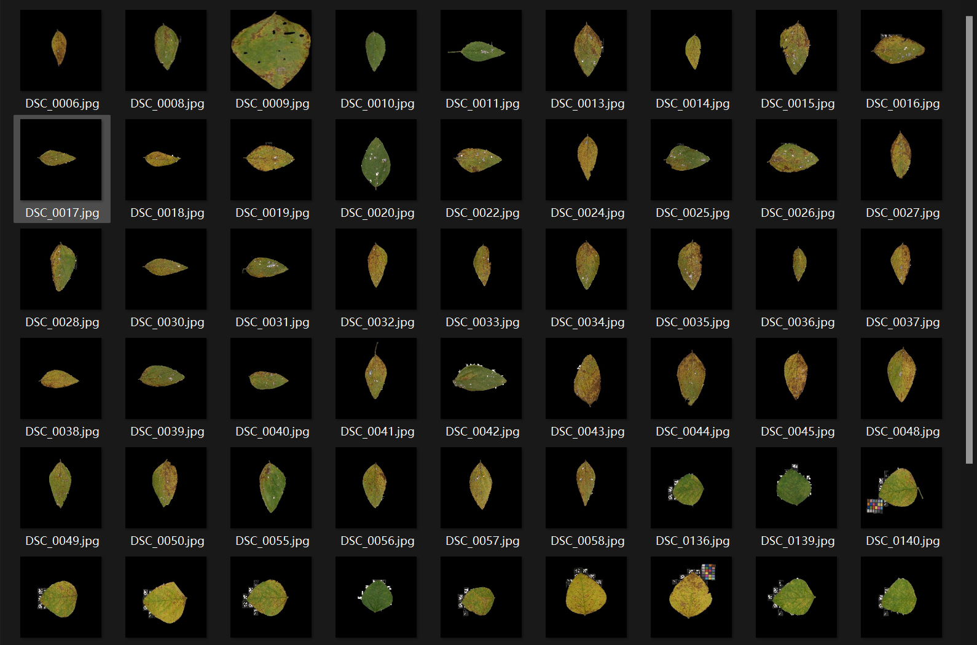Click the vertical scrollbar thumb
Image resolution: width=977 pixels, height=645 pixels.
(x=969, y=240)
